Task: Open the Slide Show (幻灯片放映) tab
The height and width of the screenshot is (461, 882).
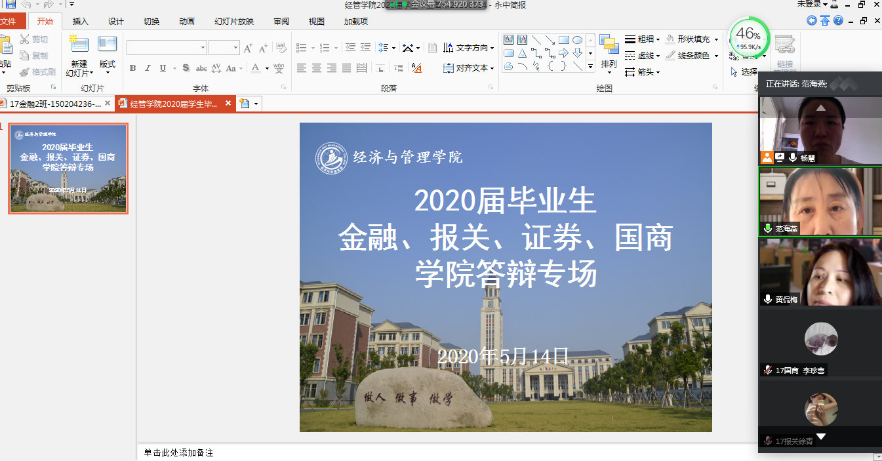Action: [x=233, y=21]
